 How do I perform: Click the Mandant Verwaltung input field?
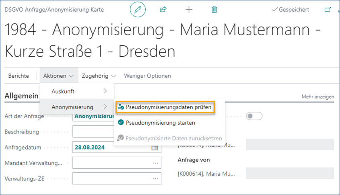click(117, 163)
